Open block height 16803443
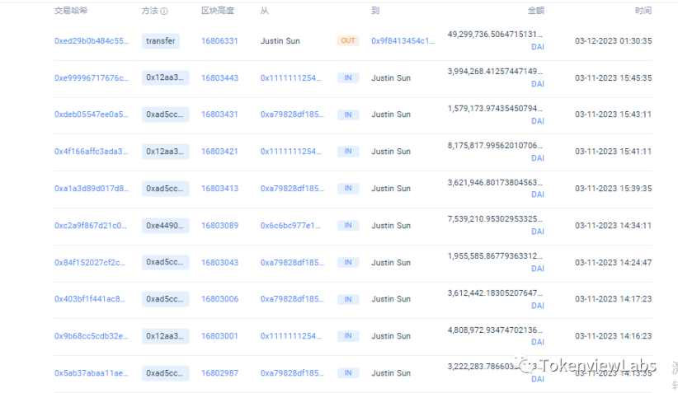 (219, 77)
